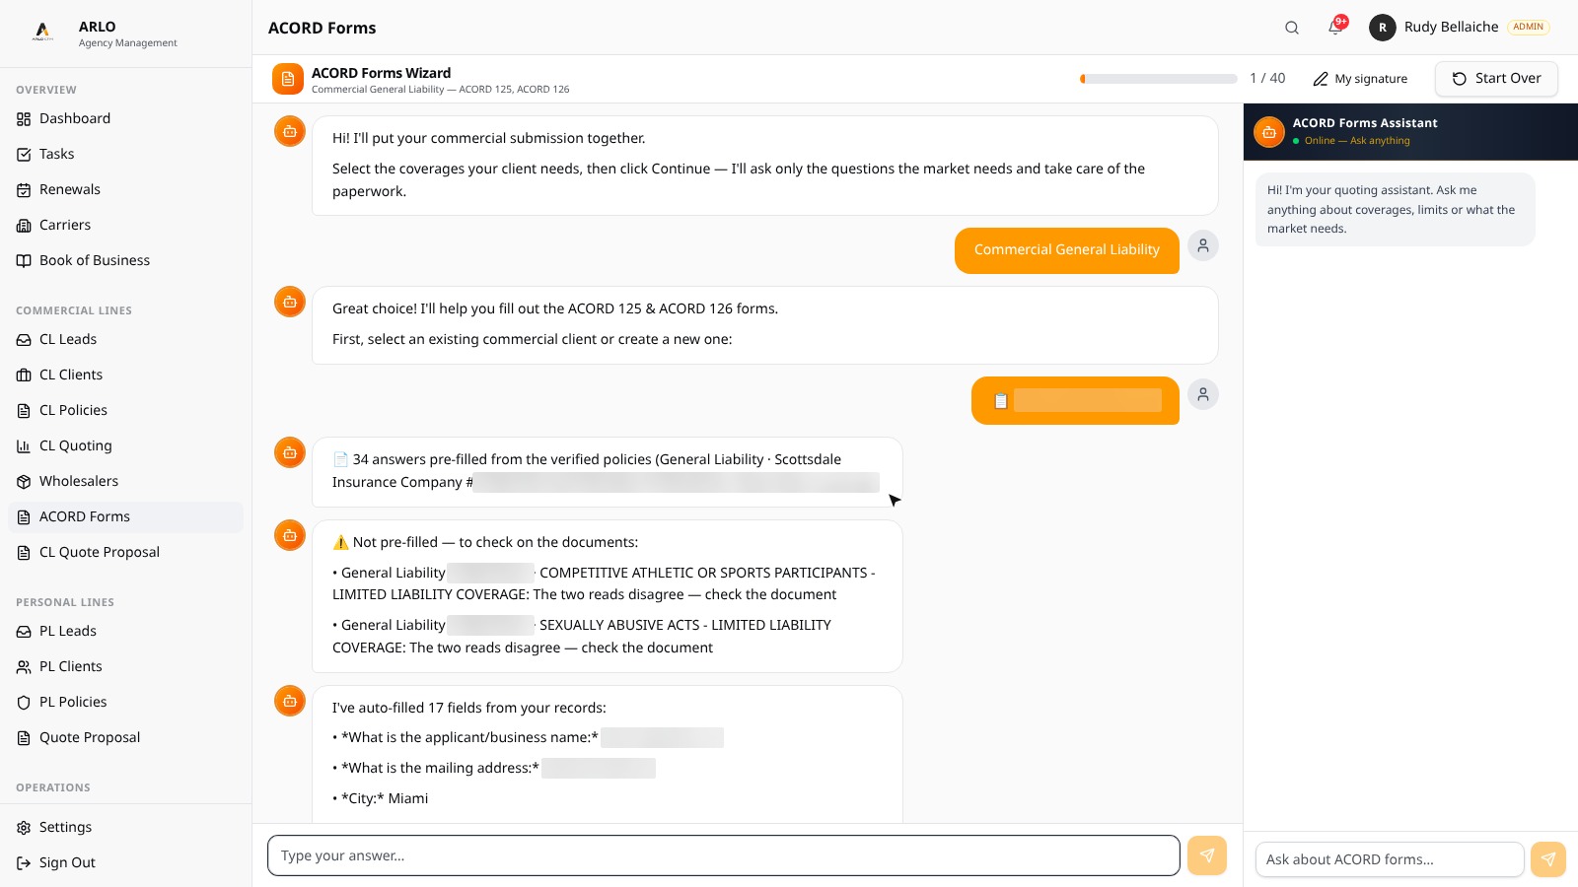The width and height of the screenshot is (1578, 887).
Task: Send the assistant question with paper-plane icon
Action: [x=1548, y=859]
